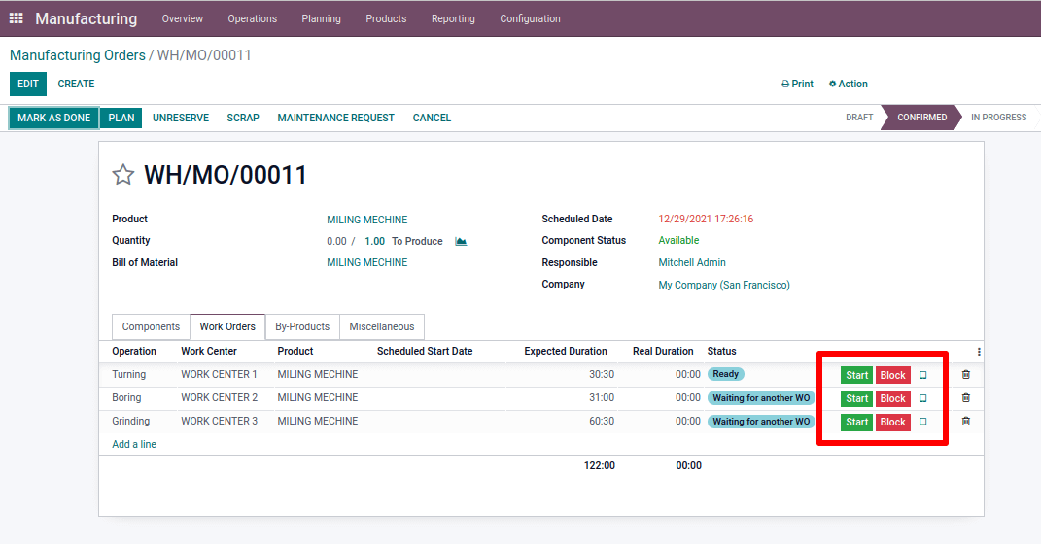Image resolution: width=1041 pixels, height=544 pixels.
Task: Delete the Grinding work order row
Action: (965, 422)
